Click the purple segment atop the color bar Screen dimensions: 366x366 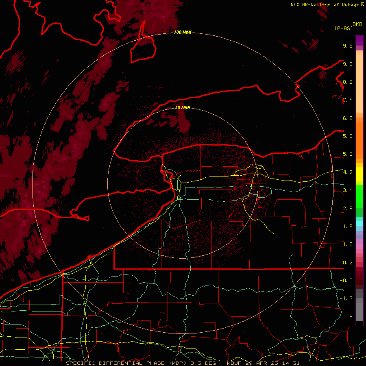pos(359,41)
